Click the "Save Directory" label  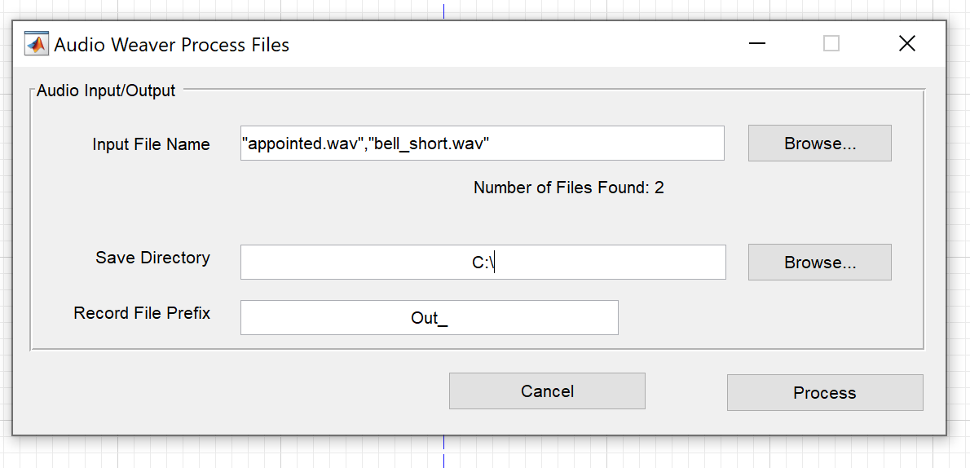coord(152,258)
